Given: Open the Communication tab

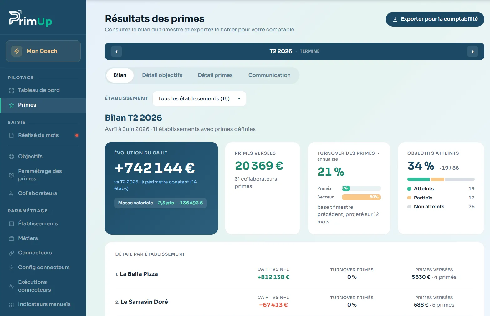Looking at the screenshot, I should (269, 75).
